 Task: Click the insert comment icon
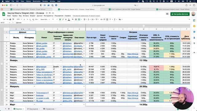tap(104, 19)
